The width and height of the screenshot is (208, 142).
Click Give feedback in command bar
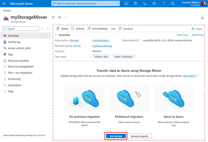[x=97, y=29]
